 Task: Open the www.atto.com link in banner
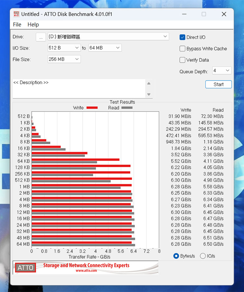click(x=86, y=271)
